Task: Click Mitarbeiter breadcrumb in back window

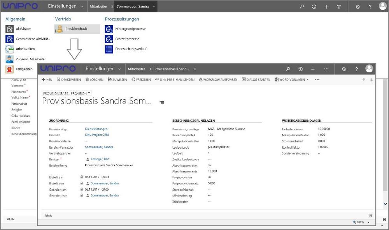Action: pos(98,7)
